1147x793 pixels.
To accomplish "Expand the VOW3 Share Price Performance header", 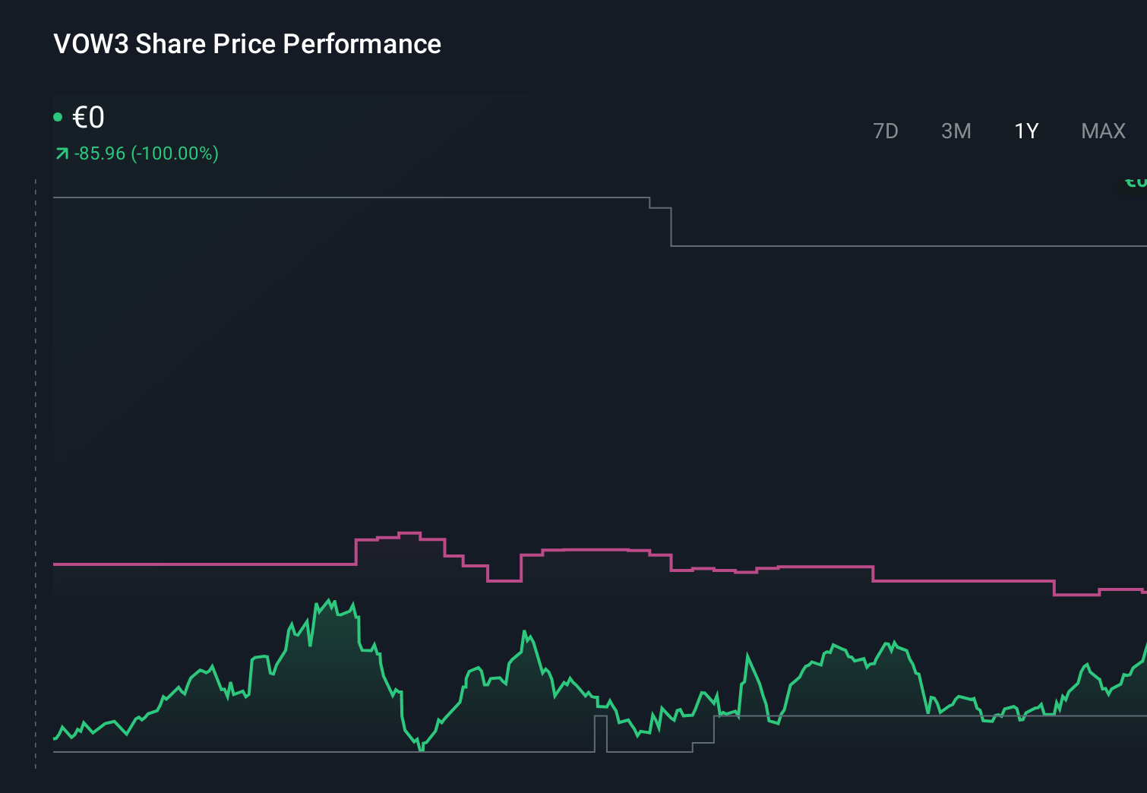I will click(x=247, y=44).
